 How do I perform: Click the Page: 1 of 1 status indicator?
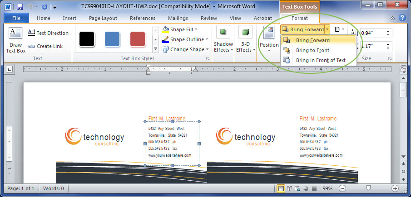21,188
